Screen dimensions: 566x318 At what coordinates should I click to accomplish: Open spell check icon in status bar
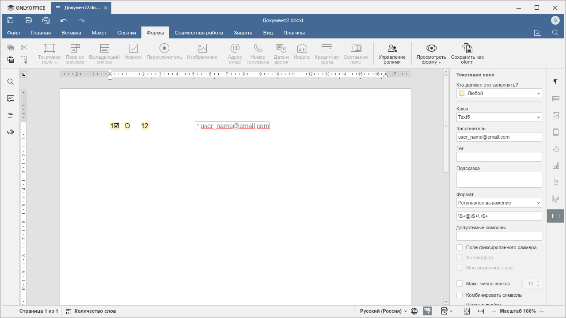(x=427, y=311)
